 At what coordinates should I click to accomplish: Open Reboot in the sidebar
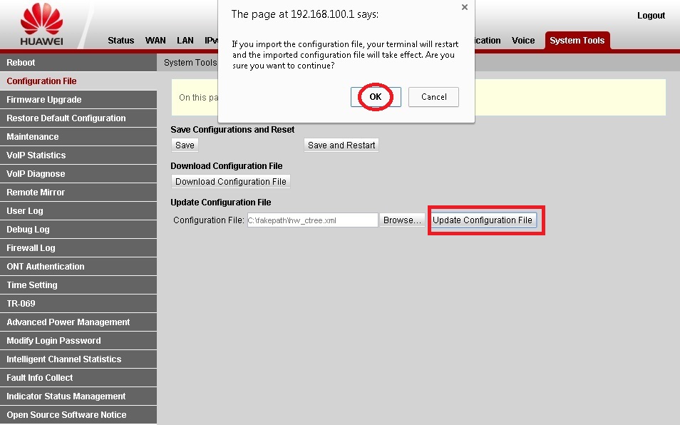(21, 63)
